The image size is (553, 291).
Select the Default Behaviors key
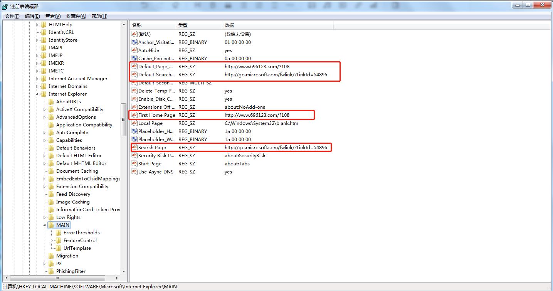point(76,148)
